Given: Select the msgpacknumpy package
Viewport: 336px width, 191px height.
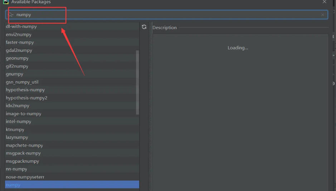Looking at the screenshot, I should click(x=72, y=161).
